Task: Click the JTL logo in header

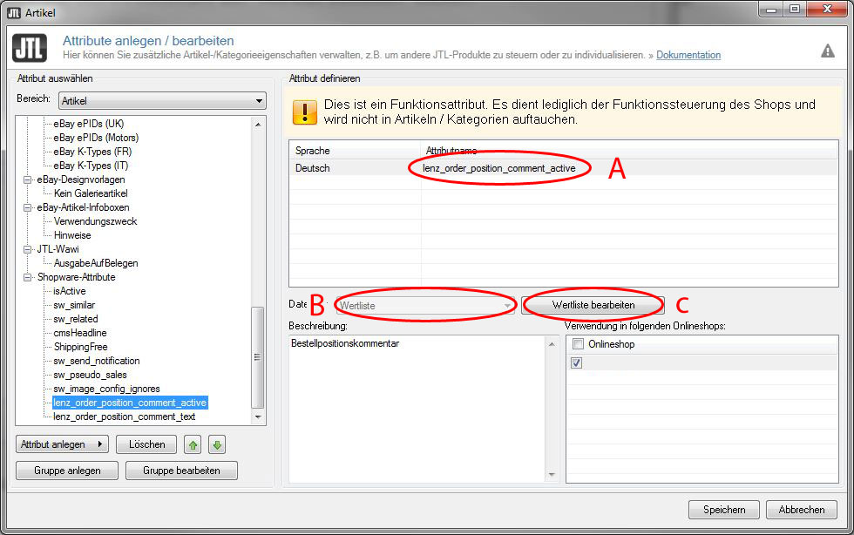Action: pos(30,49)
